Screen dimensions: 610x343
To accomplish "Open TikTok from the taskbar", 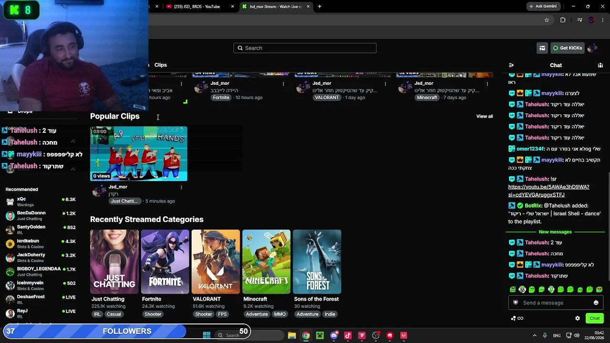I will pos(348,335).
